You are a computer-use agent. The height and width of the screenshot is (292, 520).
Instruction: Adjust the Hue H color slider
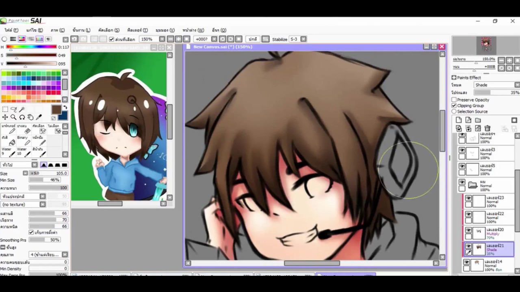31,47
